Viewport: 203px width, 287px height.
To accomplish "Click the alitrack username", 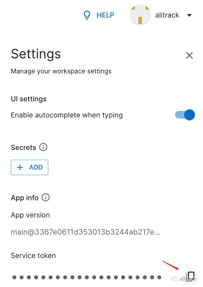I will [x=167, y=15].
